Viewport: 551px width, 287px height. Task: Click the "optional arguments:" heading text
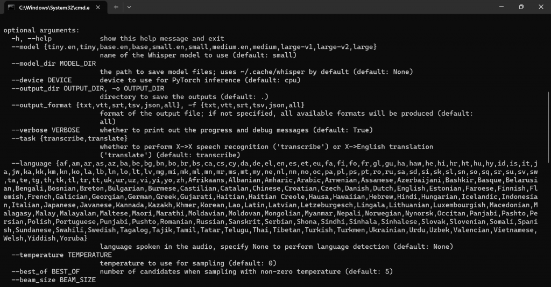pos(41,30)
